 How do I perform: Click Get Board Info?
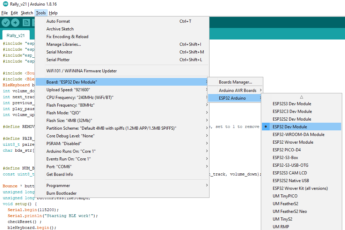coord(122,174)
